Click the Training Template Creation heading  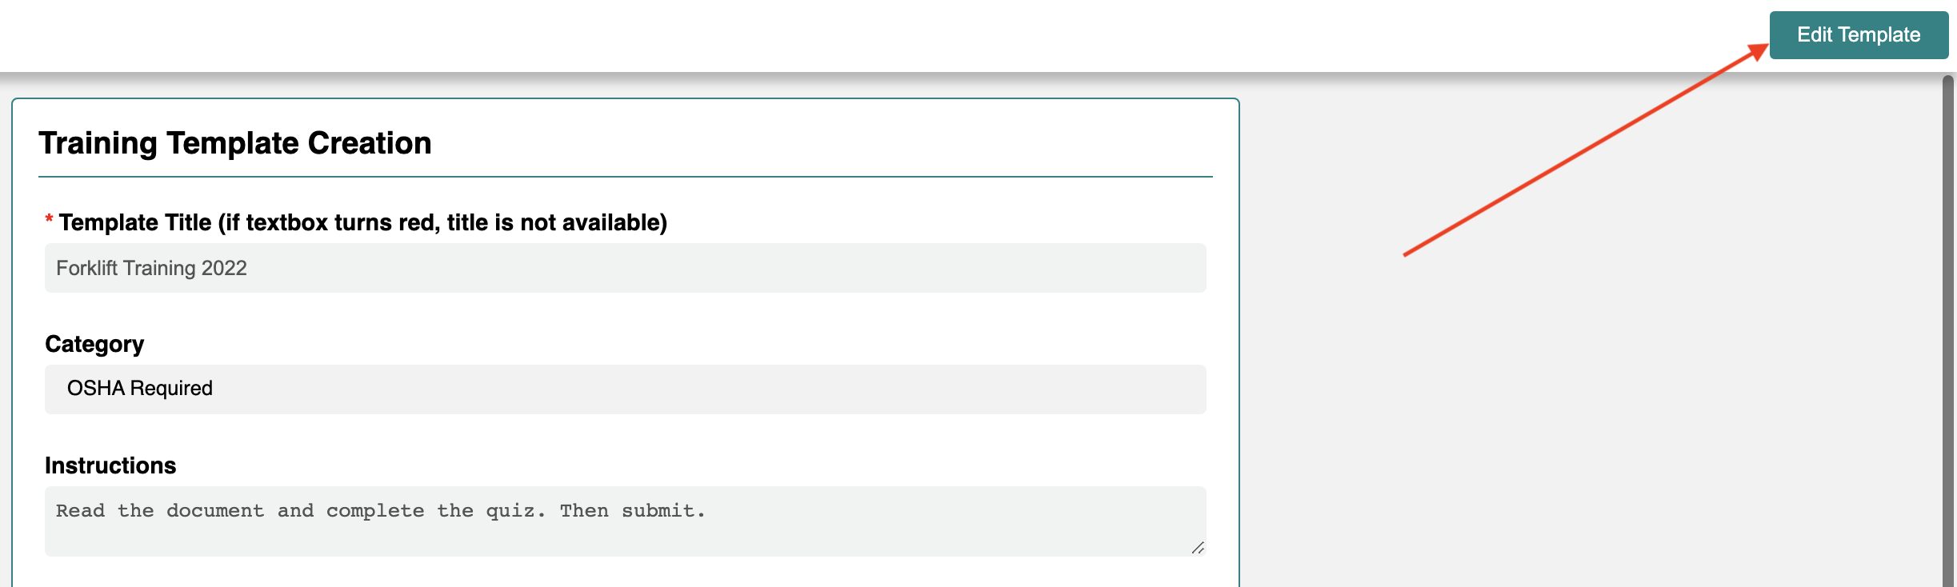[x=235, y=143]
